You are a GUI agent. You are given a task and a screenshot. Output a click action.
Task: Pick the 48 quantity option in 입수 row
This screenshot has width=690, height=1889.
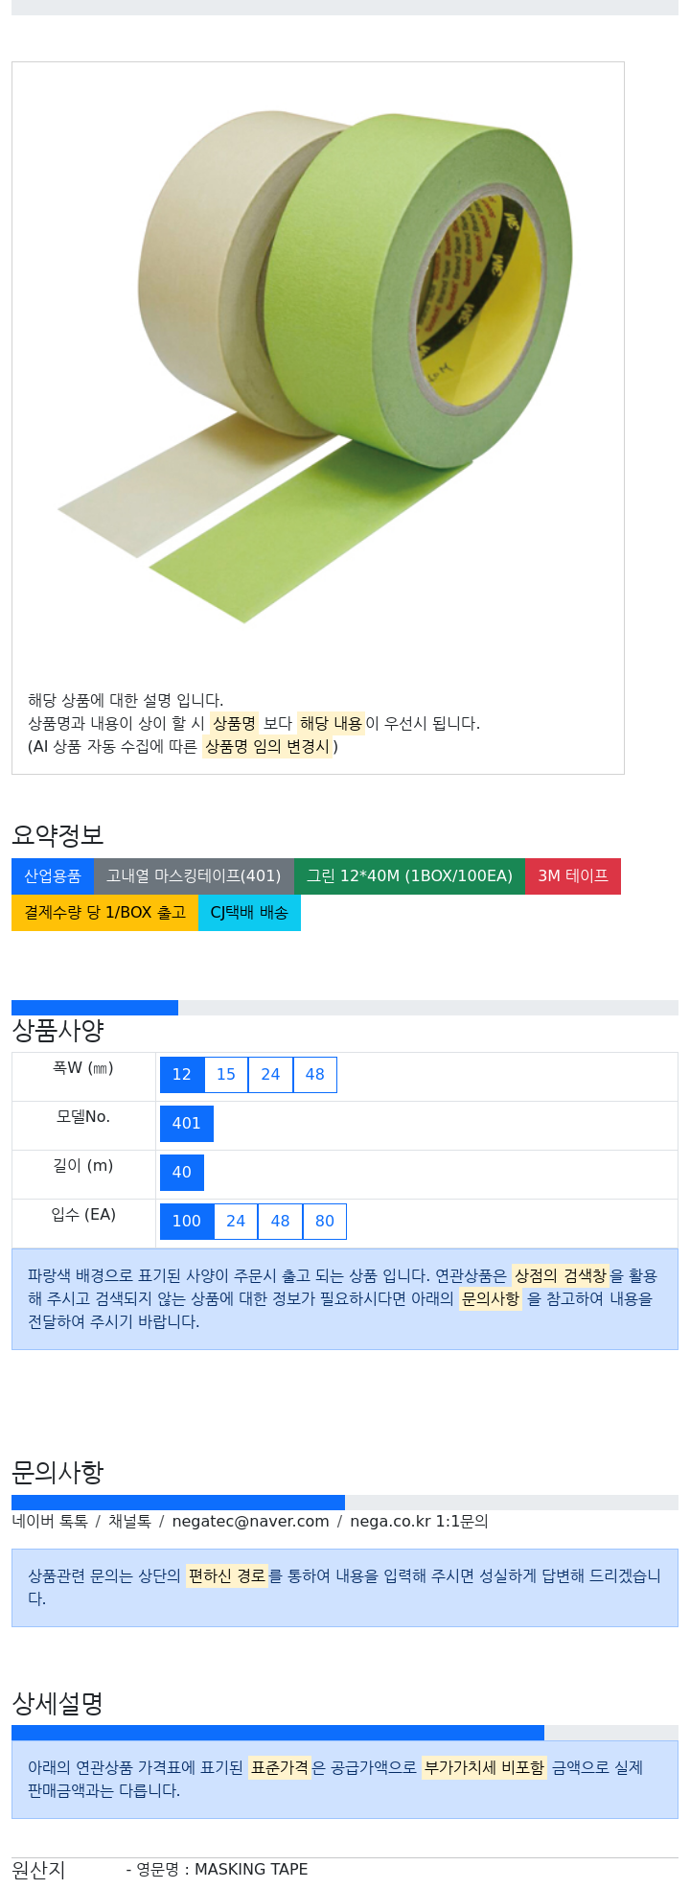(x=280, y=1221)
